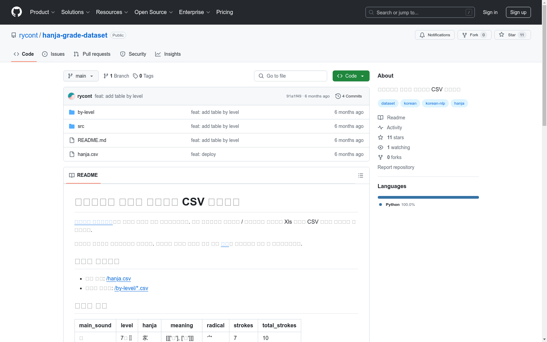Image resolution: width=547 pixels, height=342 pixels.
Task: Expand the Open Source menu
Action: tap(154, 12)
